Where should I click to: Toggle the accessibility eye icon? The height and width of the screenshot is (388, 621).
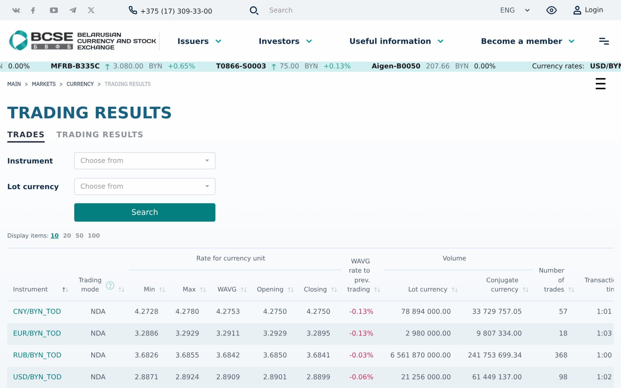tap(551, 10)
